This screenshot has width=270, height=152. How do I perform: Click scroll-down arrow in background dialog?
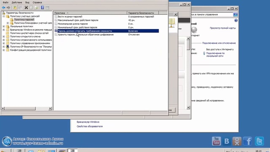pos(188,107)
